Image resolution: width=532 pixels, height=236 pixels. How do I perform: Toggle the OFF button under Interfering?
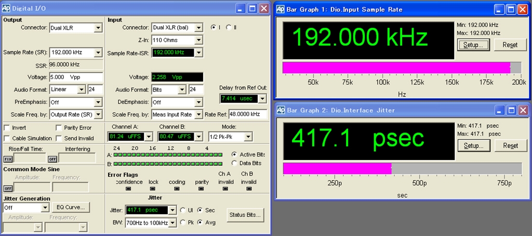click(52, 159)
